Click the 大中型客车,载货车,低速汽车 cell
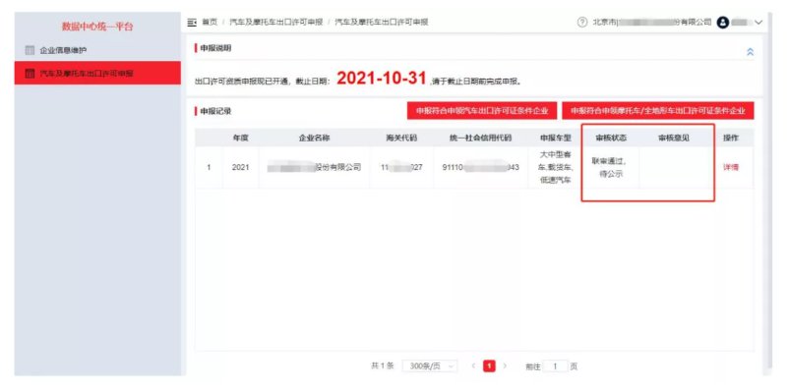788x390 pixels. click(x=555, y=168)
